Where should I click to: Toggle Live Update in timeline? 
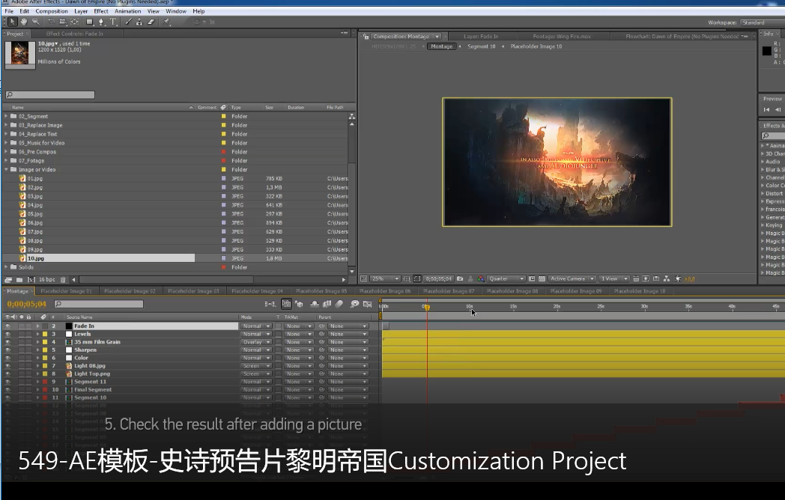[286, 304]
